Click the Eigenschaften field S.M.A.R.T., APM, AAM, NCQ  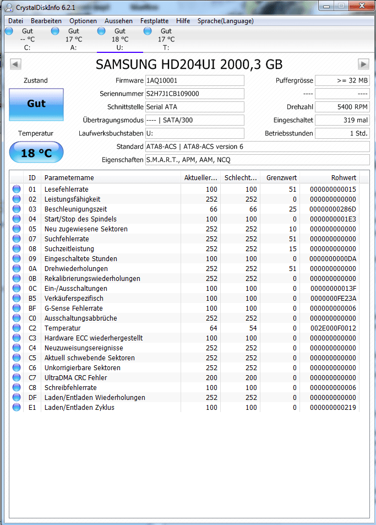(258, 160)
